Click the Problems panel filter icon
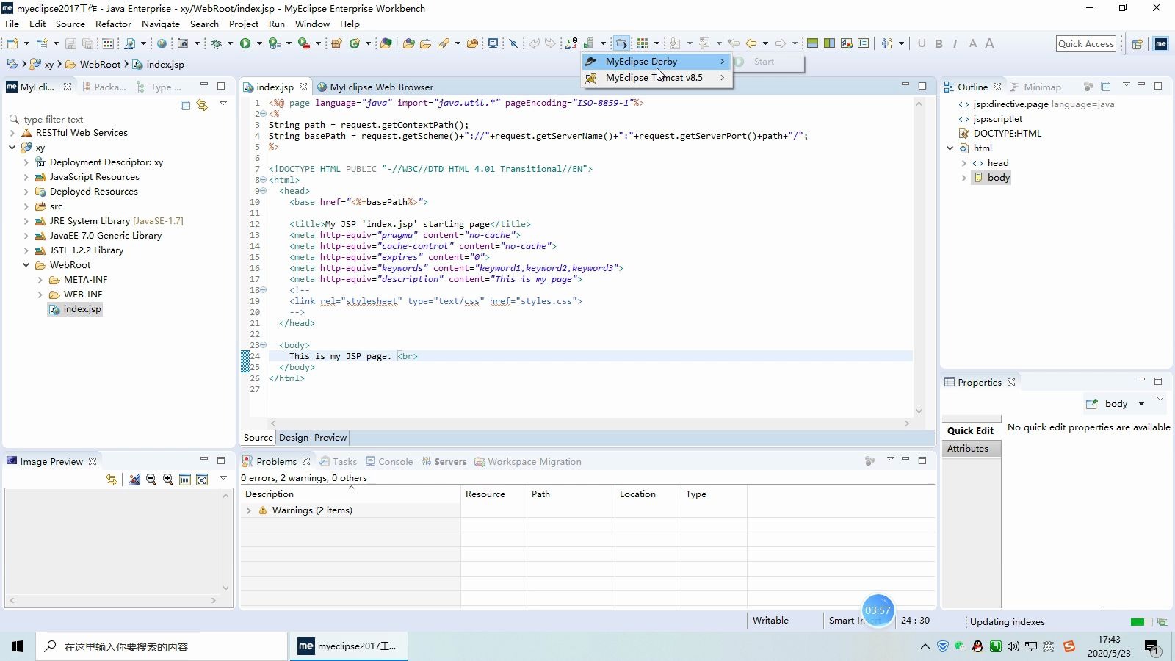The image size is (1175, 661). tap(870, 461)
